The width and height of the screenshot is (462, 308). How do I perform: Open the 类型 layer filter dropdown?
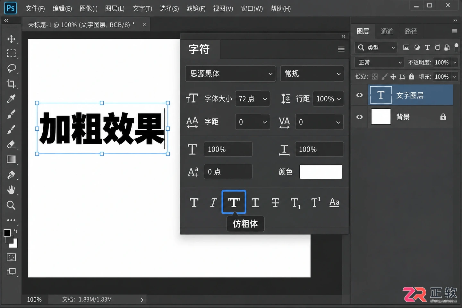(x=376, y=47)
